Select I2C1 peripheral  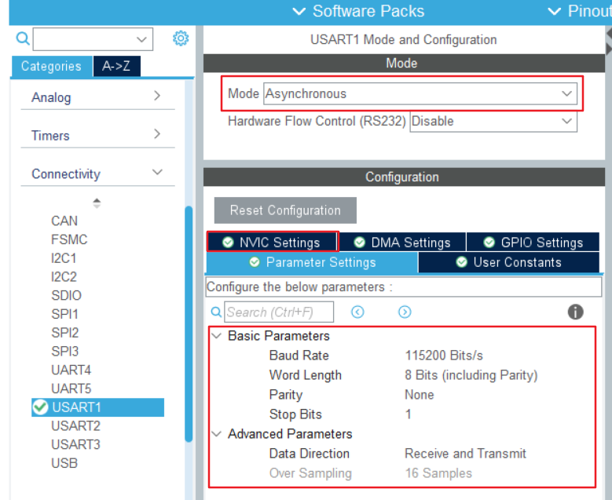click(64, 258)
